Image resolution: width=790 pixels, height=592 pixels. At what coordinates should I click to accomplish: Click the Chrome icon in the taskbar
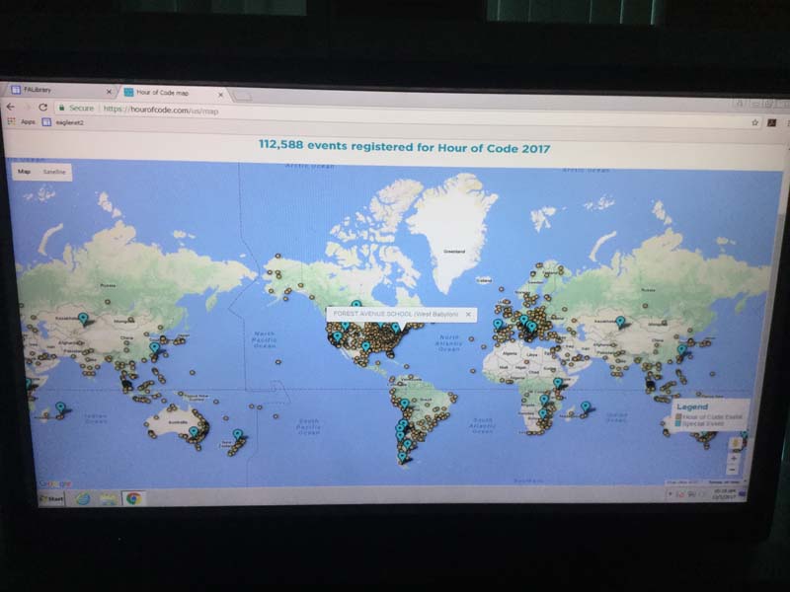tap(133, 499)
